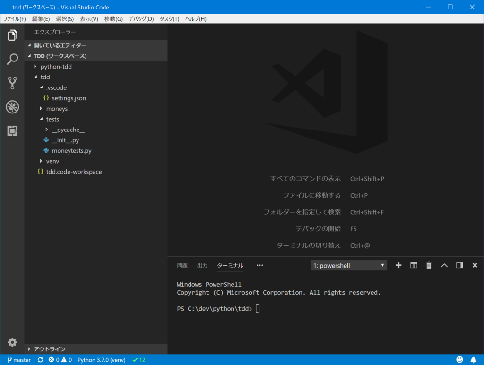This screenshot has width=484, height=365.
Task: Select Python 3.7.0 (venv) interpreter
Action: [x=101, y=360]
